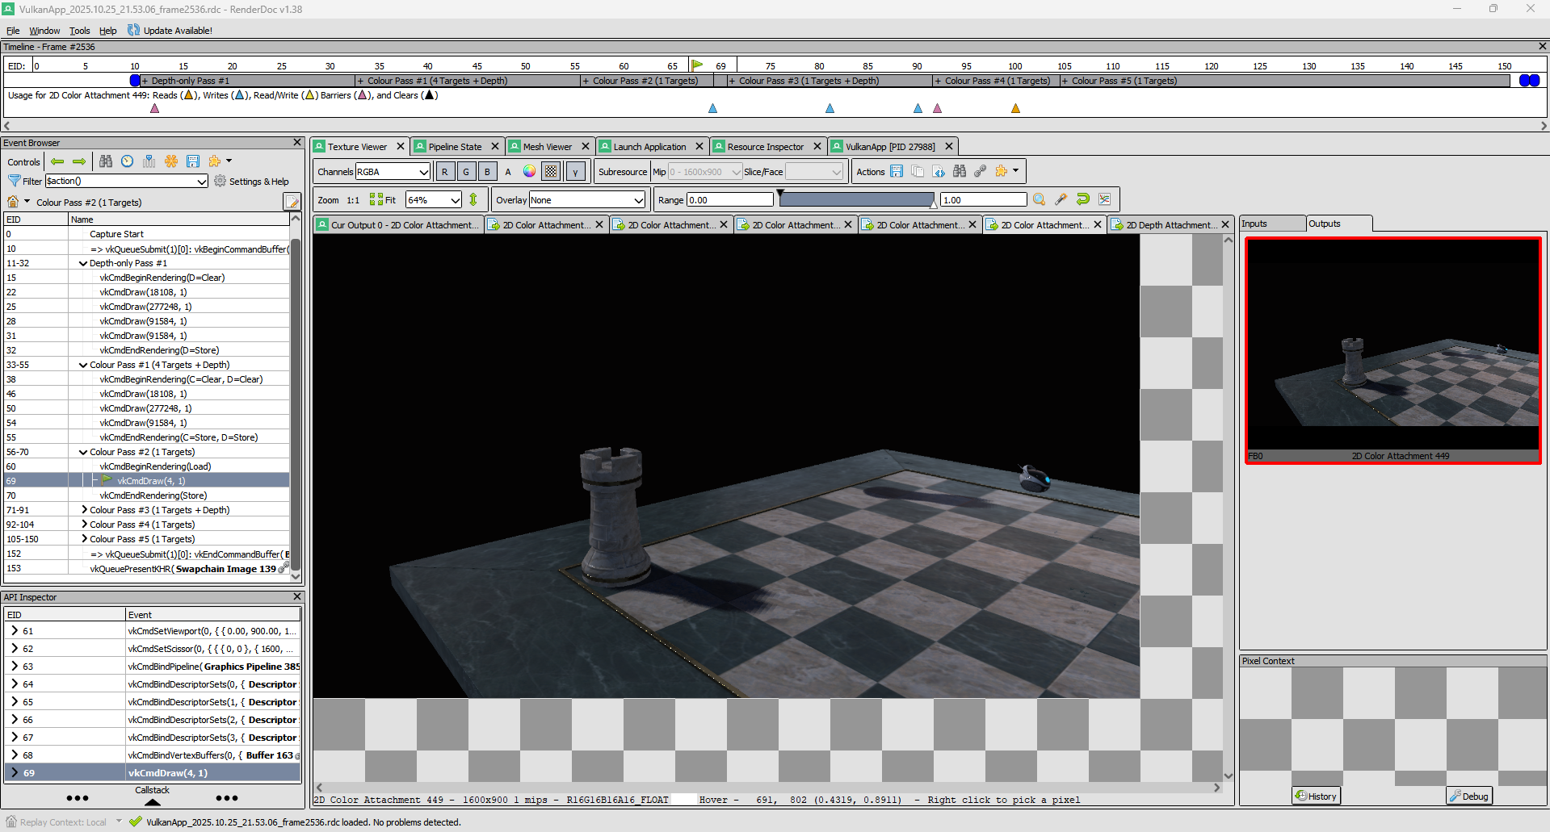
Task: Click the clock timing icon in Event Browser
Action: [128, 161]
